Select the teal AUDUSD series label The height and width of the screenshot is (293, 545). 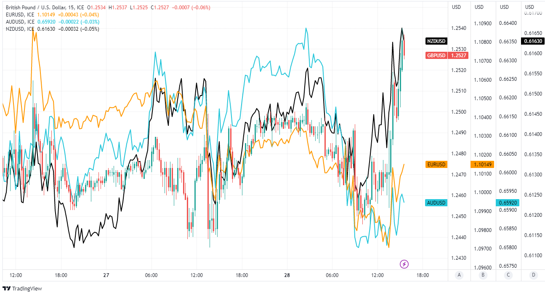click(x=436, y=202)
